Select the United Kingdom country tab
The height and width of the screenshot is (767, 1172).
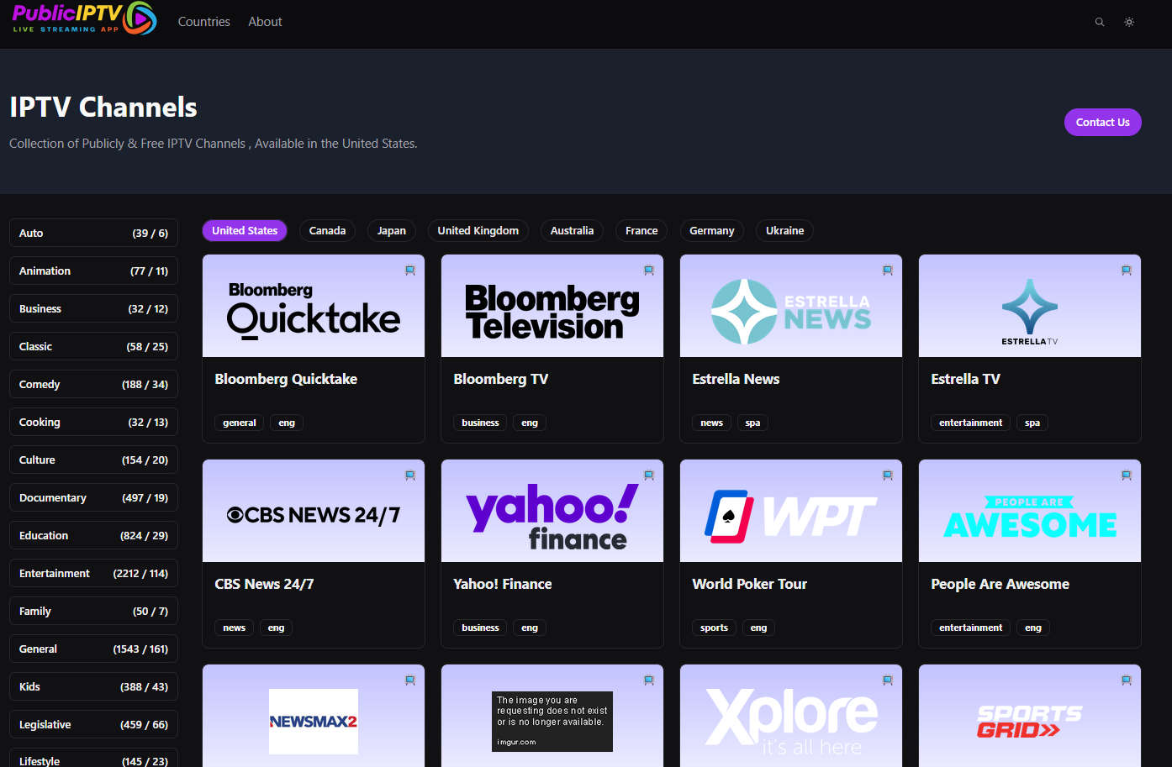pyautogui.click(x=478, y=230)
